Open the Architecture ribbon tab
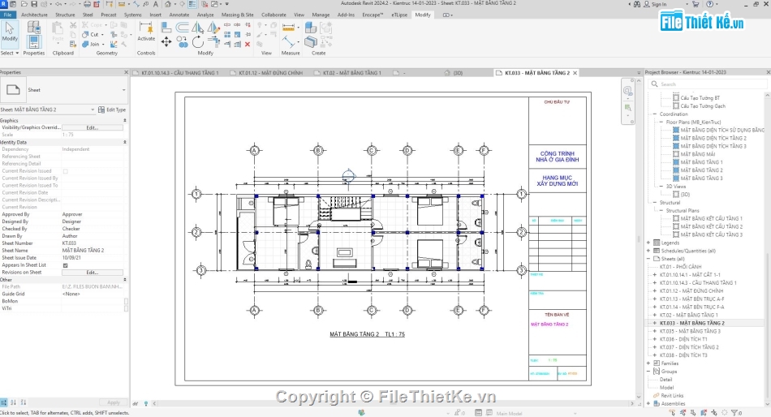Image resolution: width=771 pixels, height=417 pixels. 34,15
